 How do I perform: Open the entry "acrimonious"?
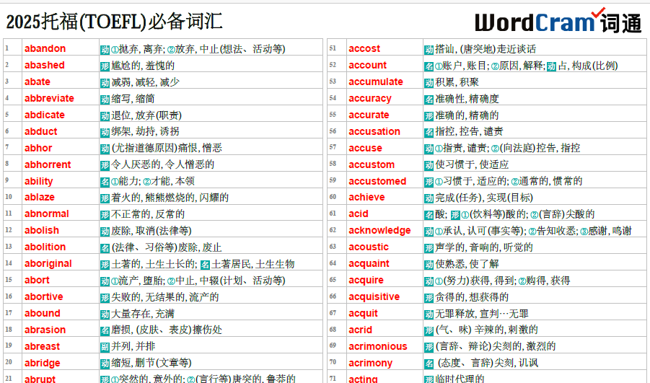click(x=377, y=346)
